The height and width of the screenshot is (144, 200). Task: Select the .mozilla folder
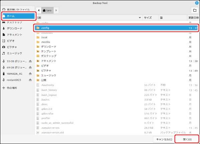point(116,42)
